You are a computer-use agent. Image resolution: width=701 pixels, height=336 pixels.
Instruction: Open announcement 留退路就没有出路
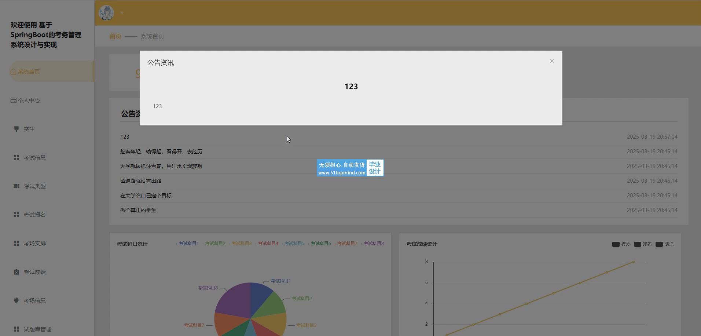point(141,181)
